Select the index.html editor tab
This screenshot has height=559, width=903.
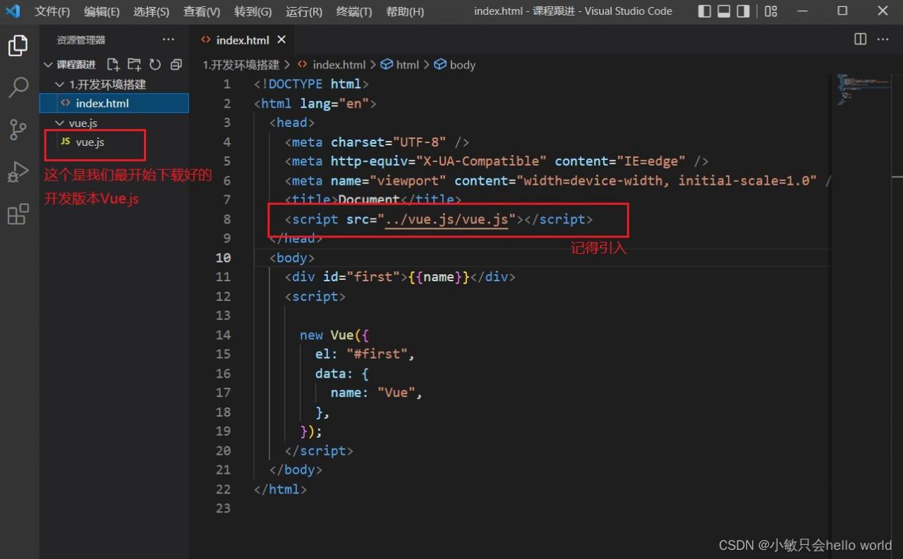pos(243,39)
